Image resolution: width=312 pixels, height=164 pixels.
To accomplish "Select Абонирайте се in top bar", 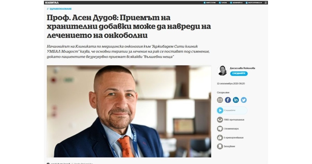I will pos(236,2).
